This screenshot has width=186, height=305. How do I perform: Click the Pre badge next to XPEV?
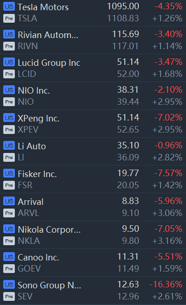coord(9,130)
